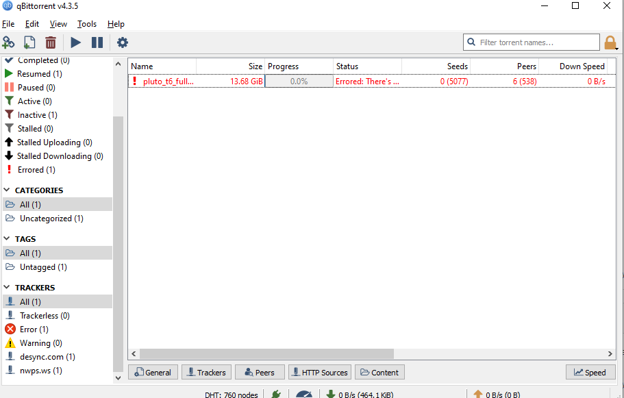Pause torrents with the pause icon
The image size is (624, 398).
click(97, 42)
